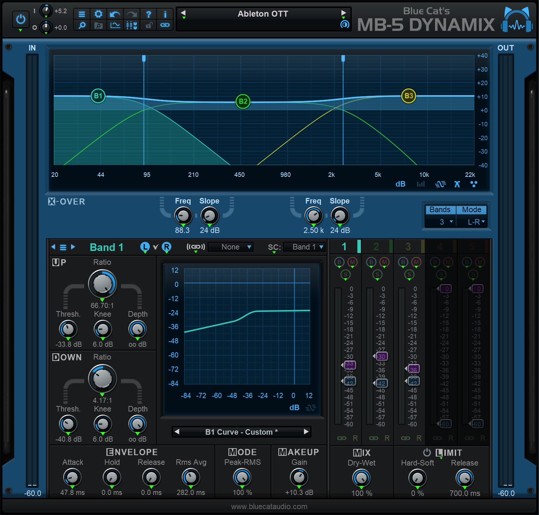539x515 pixels.
Task: Click the curve display icon in toolbar
Action: [115, 25]
